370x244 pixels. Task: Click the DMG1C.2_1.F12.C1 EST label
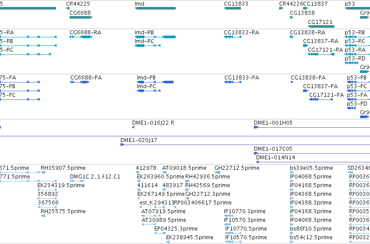[x=95, y=177]
